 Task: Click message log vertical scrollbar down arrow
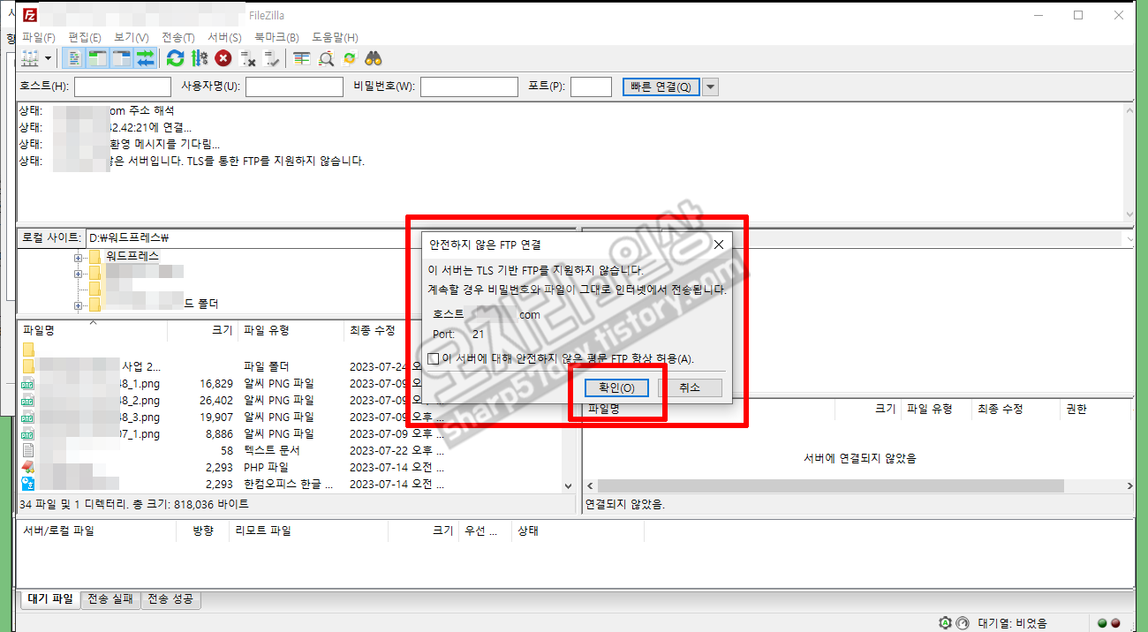(x=1129, y=214)
